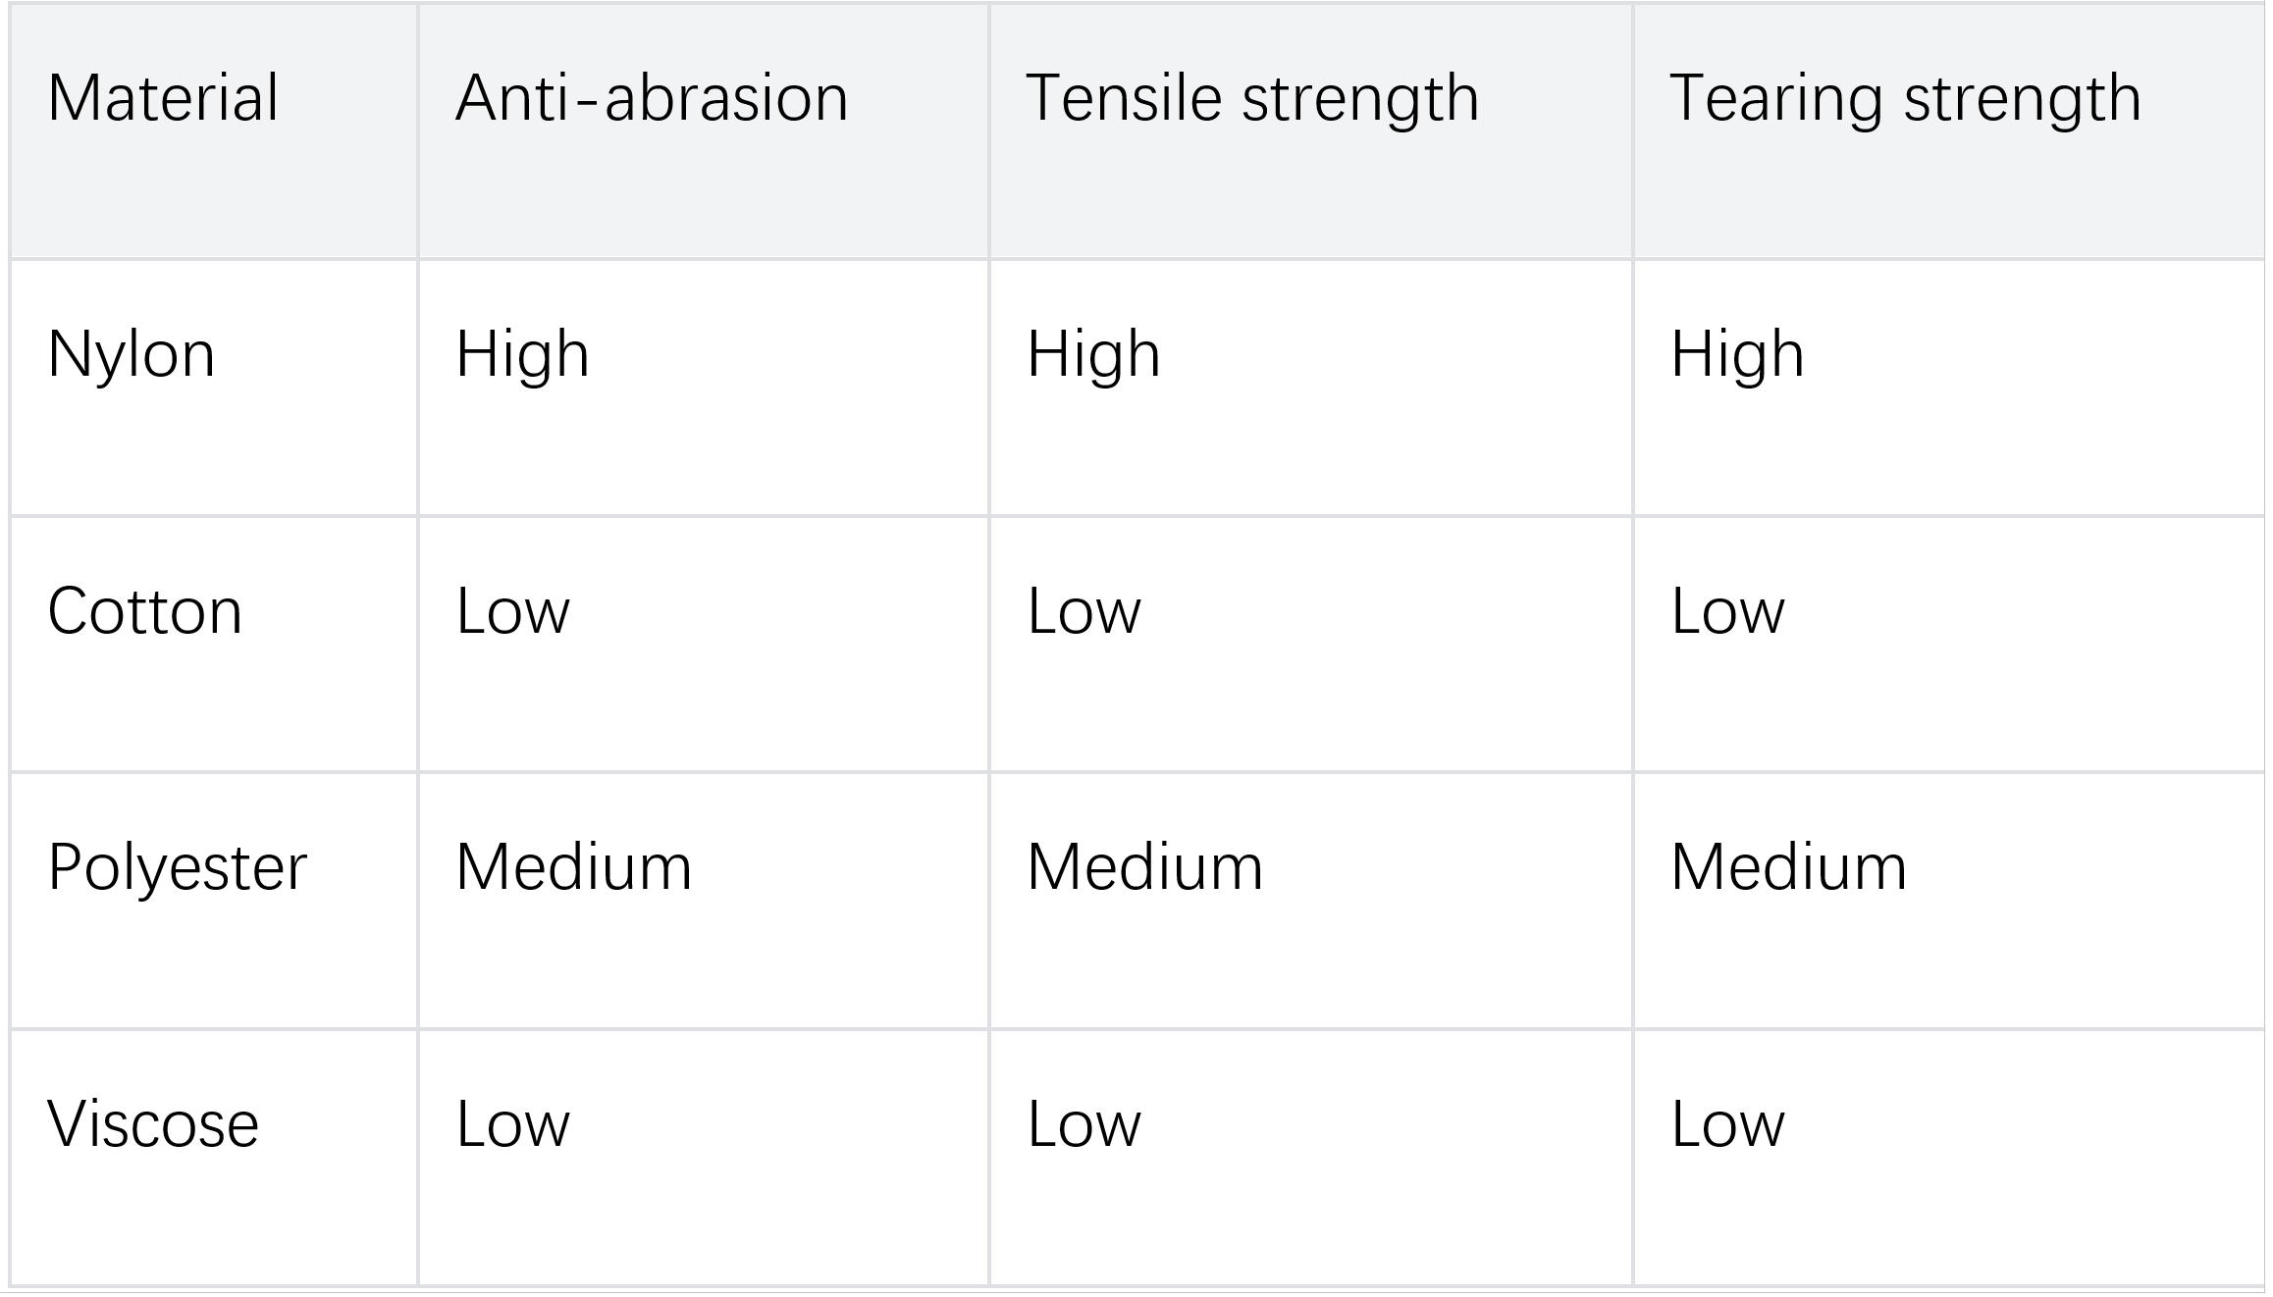Screen dimensions: 2273x1297
Task: Click the Nylon material cell
Action: [x=132, y=354]
